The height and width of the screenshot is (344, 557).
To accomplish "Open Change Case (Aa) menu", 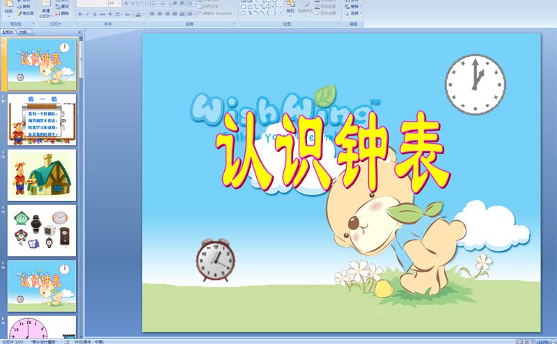I will (x=127, y=14).
